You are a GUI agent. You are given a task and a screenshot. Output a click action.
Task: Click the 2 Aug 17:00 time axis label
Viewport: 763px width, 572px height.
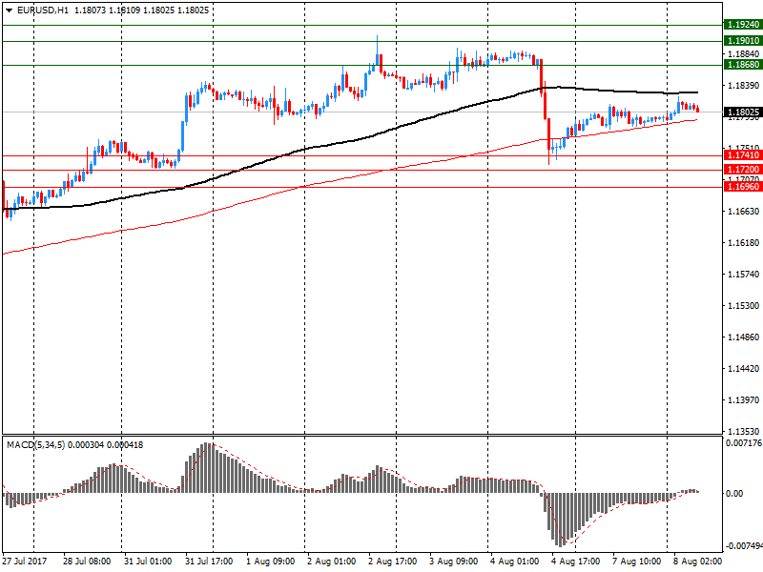pyautogui.click(x=392, y=562)
